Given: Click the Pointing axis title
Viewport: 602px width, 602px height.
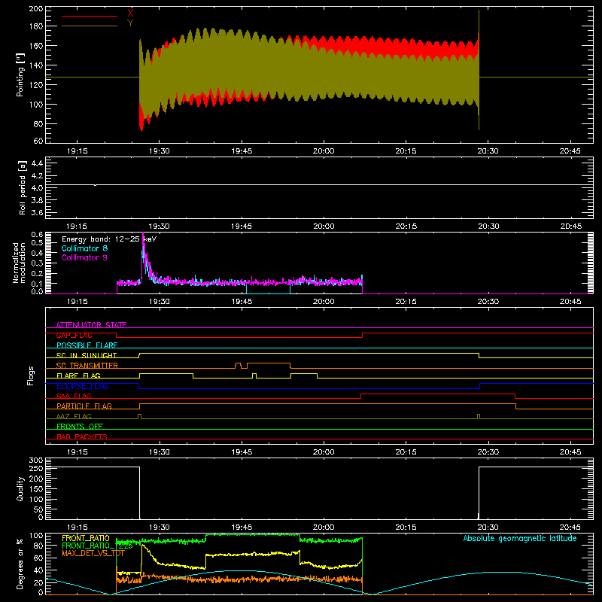Looking at the screenshot, I should pyautogui.click(x=20, y=74).
